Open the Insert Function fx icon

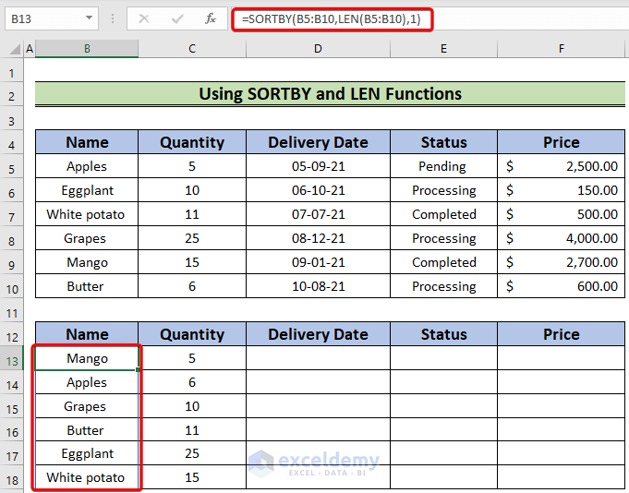point(211,18)
